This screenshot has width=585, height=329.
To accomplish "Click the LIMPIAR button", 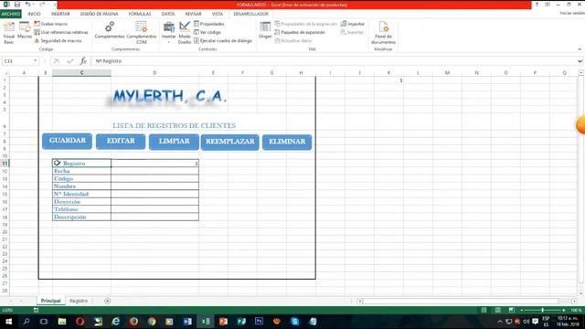I will tap(174, 142).
